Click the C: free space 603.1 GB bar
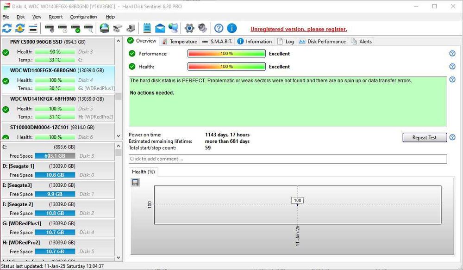463x270 pixels. [55, 156]
